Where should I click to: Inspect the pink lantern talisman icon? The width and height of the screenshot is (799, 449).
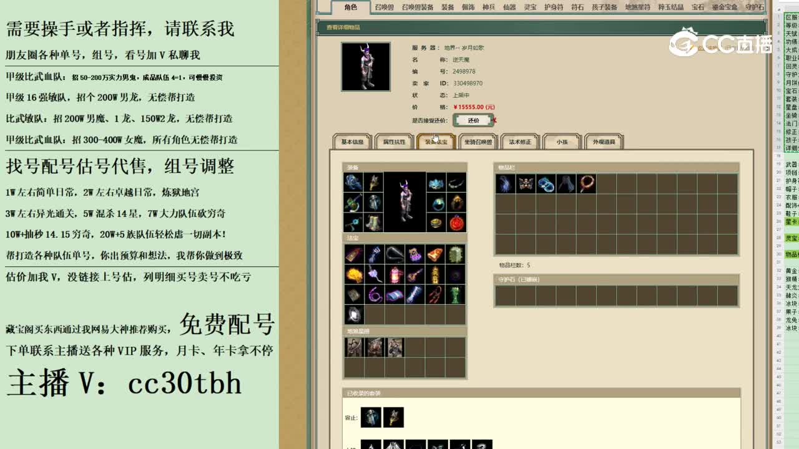click(x=395, y=274)
